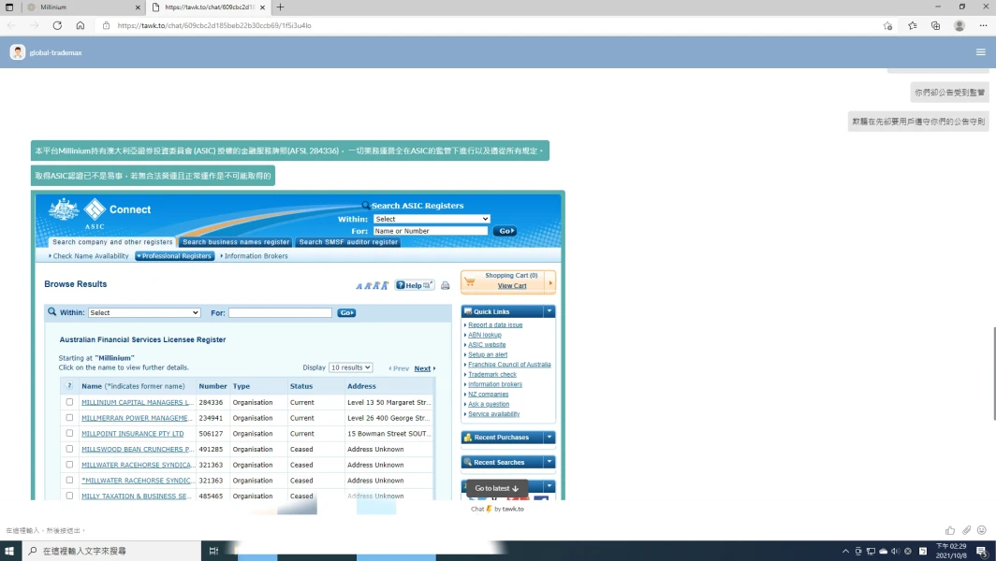Click the browser refresh icon
The width and height of the screenshot is (996, 561).
57,25
